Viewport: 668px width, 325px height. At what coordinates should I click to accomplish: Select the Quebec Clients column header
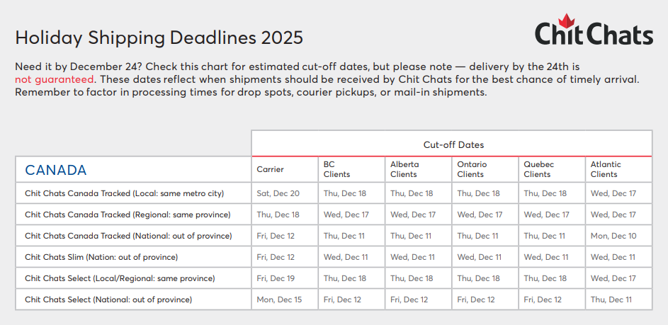point(538,169)
